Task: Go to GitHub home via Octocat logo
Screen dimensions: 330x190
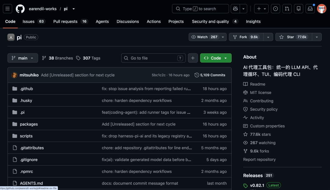Action: tap(20, 9)
